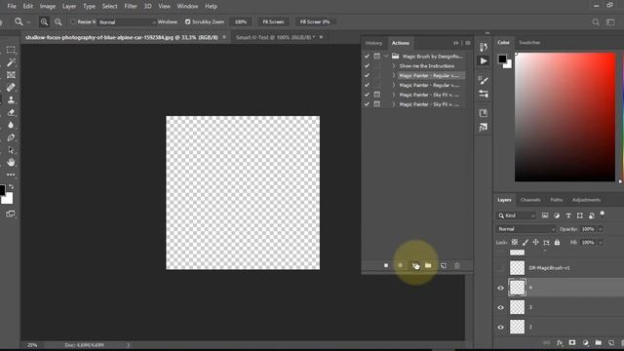Filter layers by pixel type
Viewport: 624px width, 351px height.
pos(545,215)
